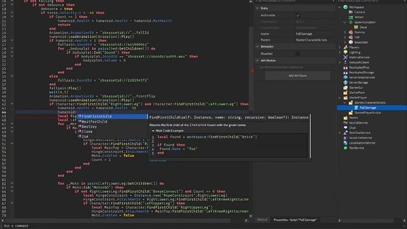This screenshot has height=229, width=407.
Task: Click the ReplicatedFirst icon
Action: coord(345,67)
